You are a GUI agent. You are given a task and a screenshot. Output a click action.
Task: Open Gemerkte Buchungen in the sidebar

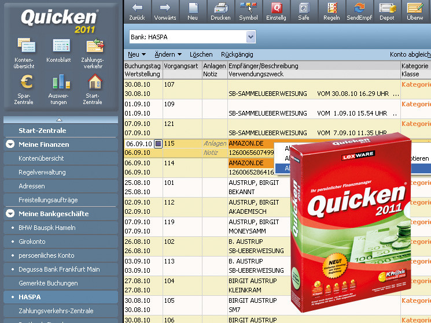click(61, 283)
